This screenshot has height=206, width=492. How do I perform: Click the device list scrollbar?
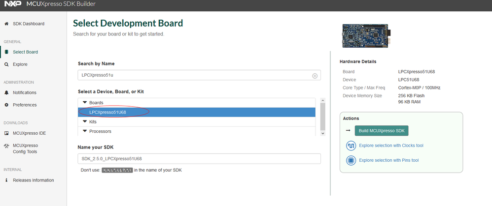(323, 117)
